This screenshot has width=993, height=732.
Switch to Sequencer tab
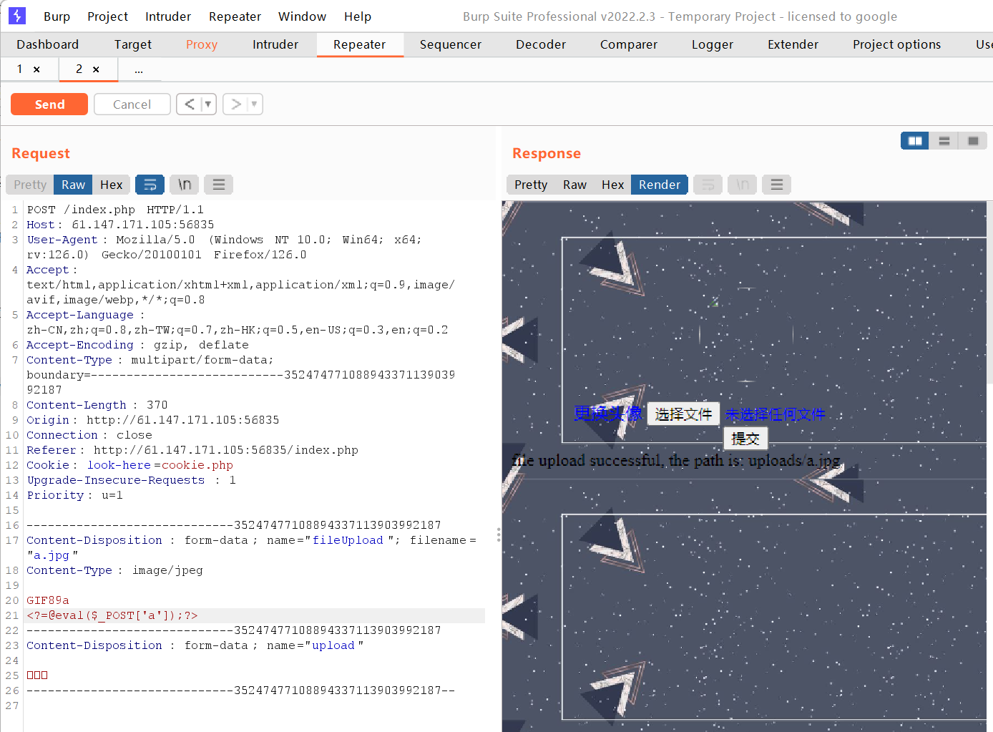[451, 44]
